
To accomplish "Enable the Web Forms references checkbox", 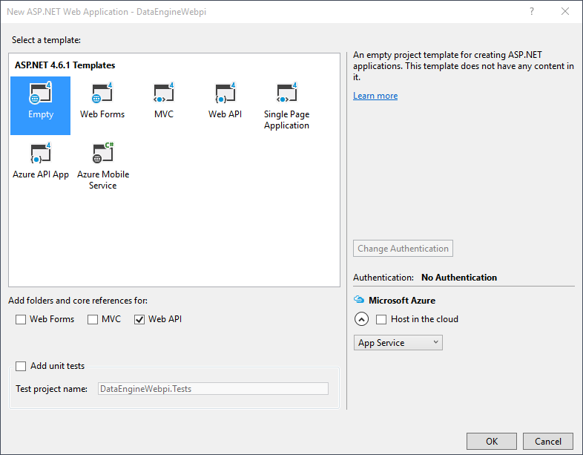I will tap(21, 319).
